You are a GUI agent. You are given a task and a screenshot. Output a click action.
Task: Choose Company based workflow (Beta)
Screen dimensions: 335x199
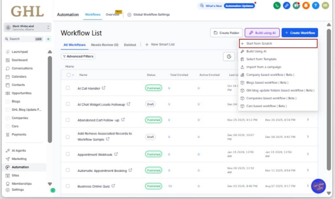pos(278,75)
